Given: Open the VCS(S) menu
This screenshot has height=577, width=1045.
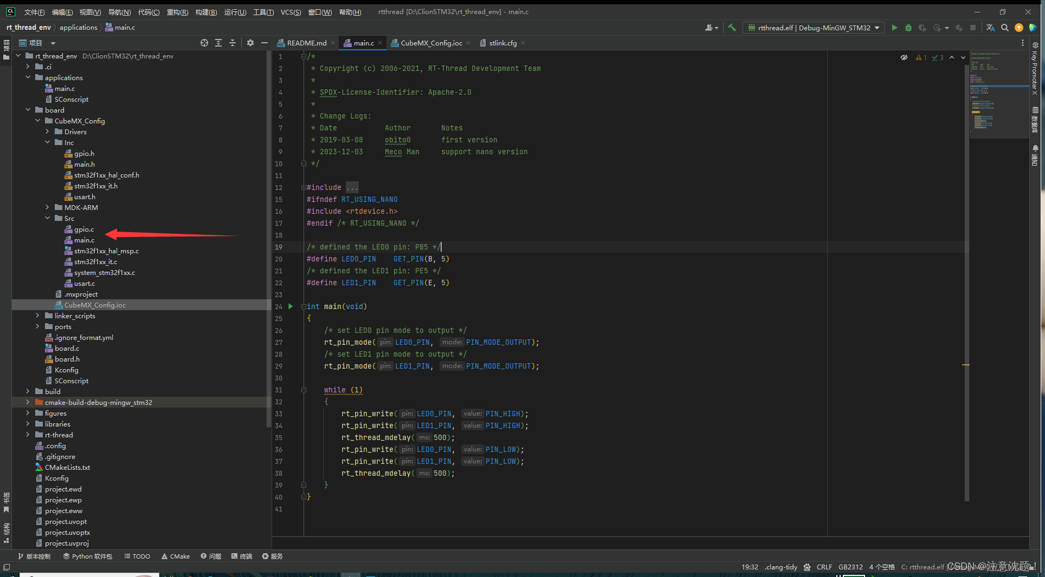Looking at the screenshot, I should pos(291,12).
